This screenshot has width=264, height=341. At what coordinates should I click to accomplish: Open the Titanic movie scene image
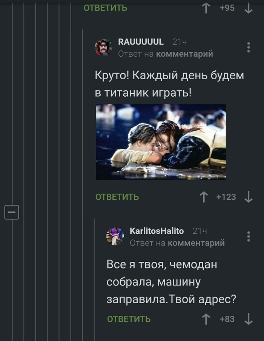tap(161, 142)
